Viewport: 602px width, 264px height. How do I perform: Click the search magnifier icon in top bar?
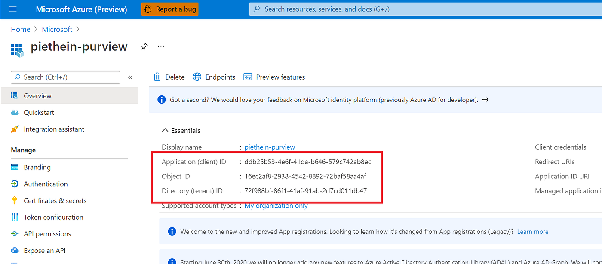(257, 9)
